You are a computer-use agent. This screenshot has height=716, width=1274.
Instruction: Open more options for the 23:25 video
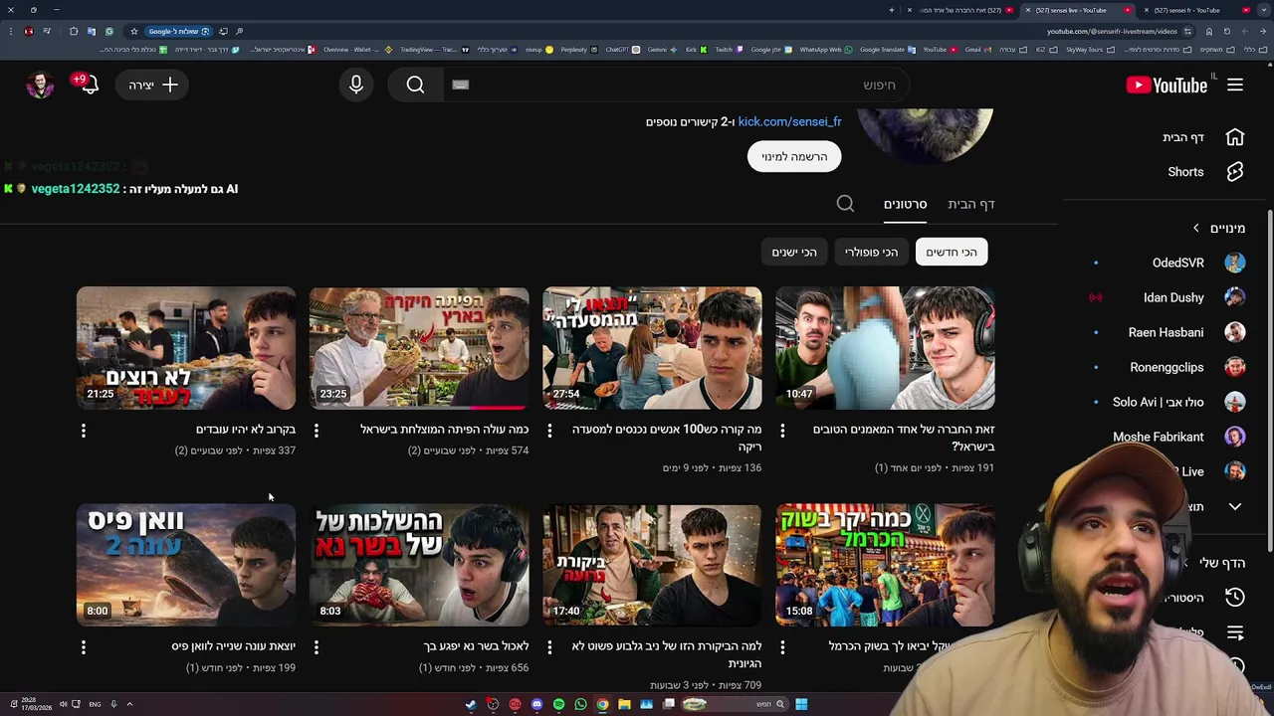pos(317,431)
